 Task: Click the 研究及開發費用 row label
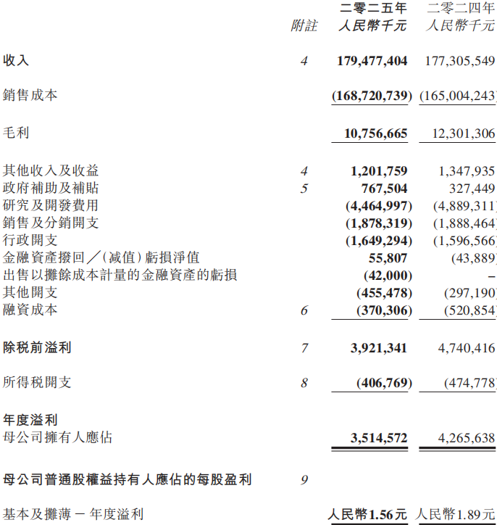coord(50,206)
